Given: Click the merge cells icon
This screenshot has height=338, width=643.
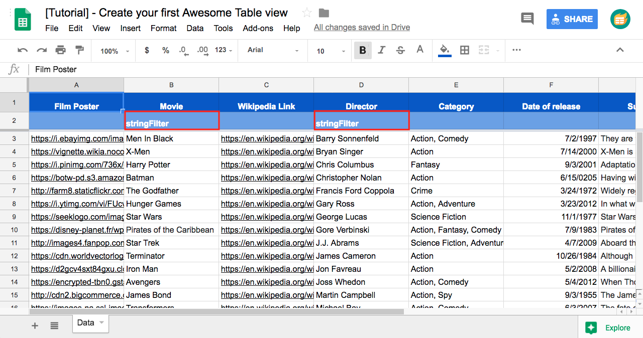Looking at the screenshot, I should (484, 50).
